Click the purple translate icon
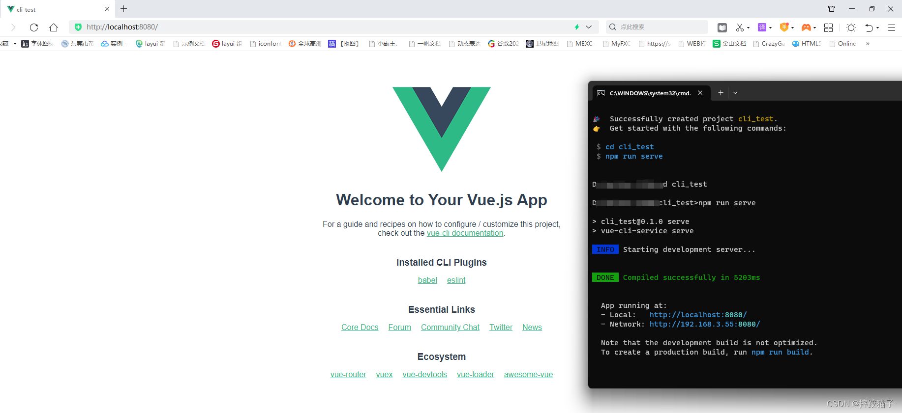 pyautogui.click(x=762, y=28)
